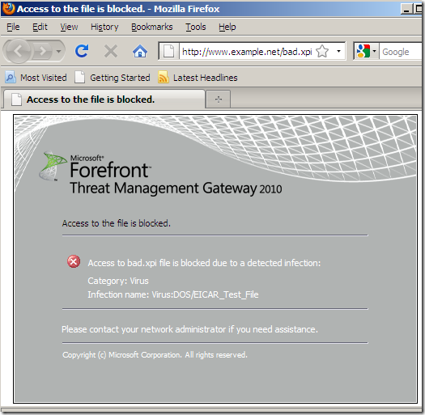
Task: Click 'Please contact your network administrator' text
Action: [x=189, y=329]
